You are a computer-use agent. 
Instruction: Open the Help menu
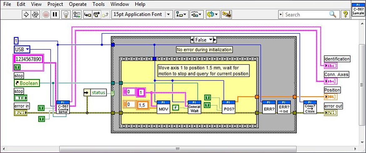pyautogui.click(x=140, y=4)
